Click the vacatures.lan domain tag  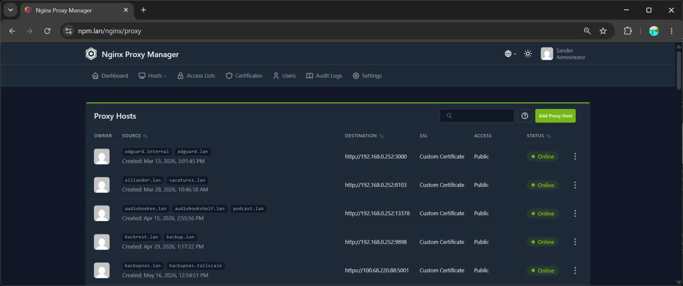pyautogui.click(x=187, y=180)
